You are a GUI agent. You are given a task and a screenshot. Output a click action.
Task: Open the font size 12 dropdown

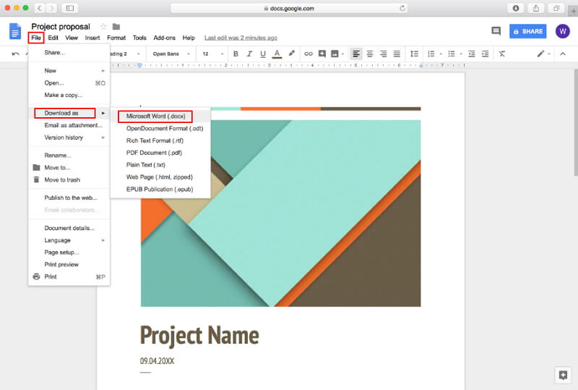(x=212, y=54)
